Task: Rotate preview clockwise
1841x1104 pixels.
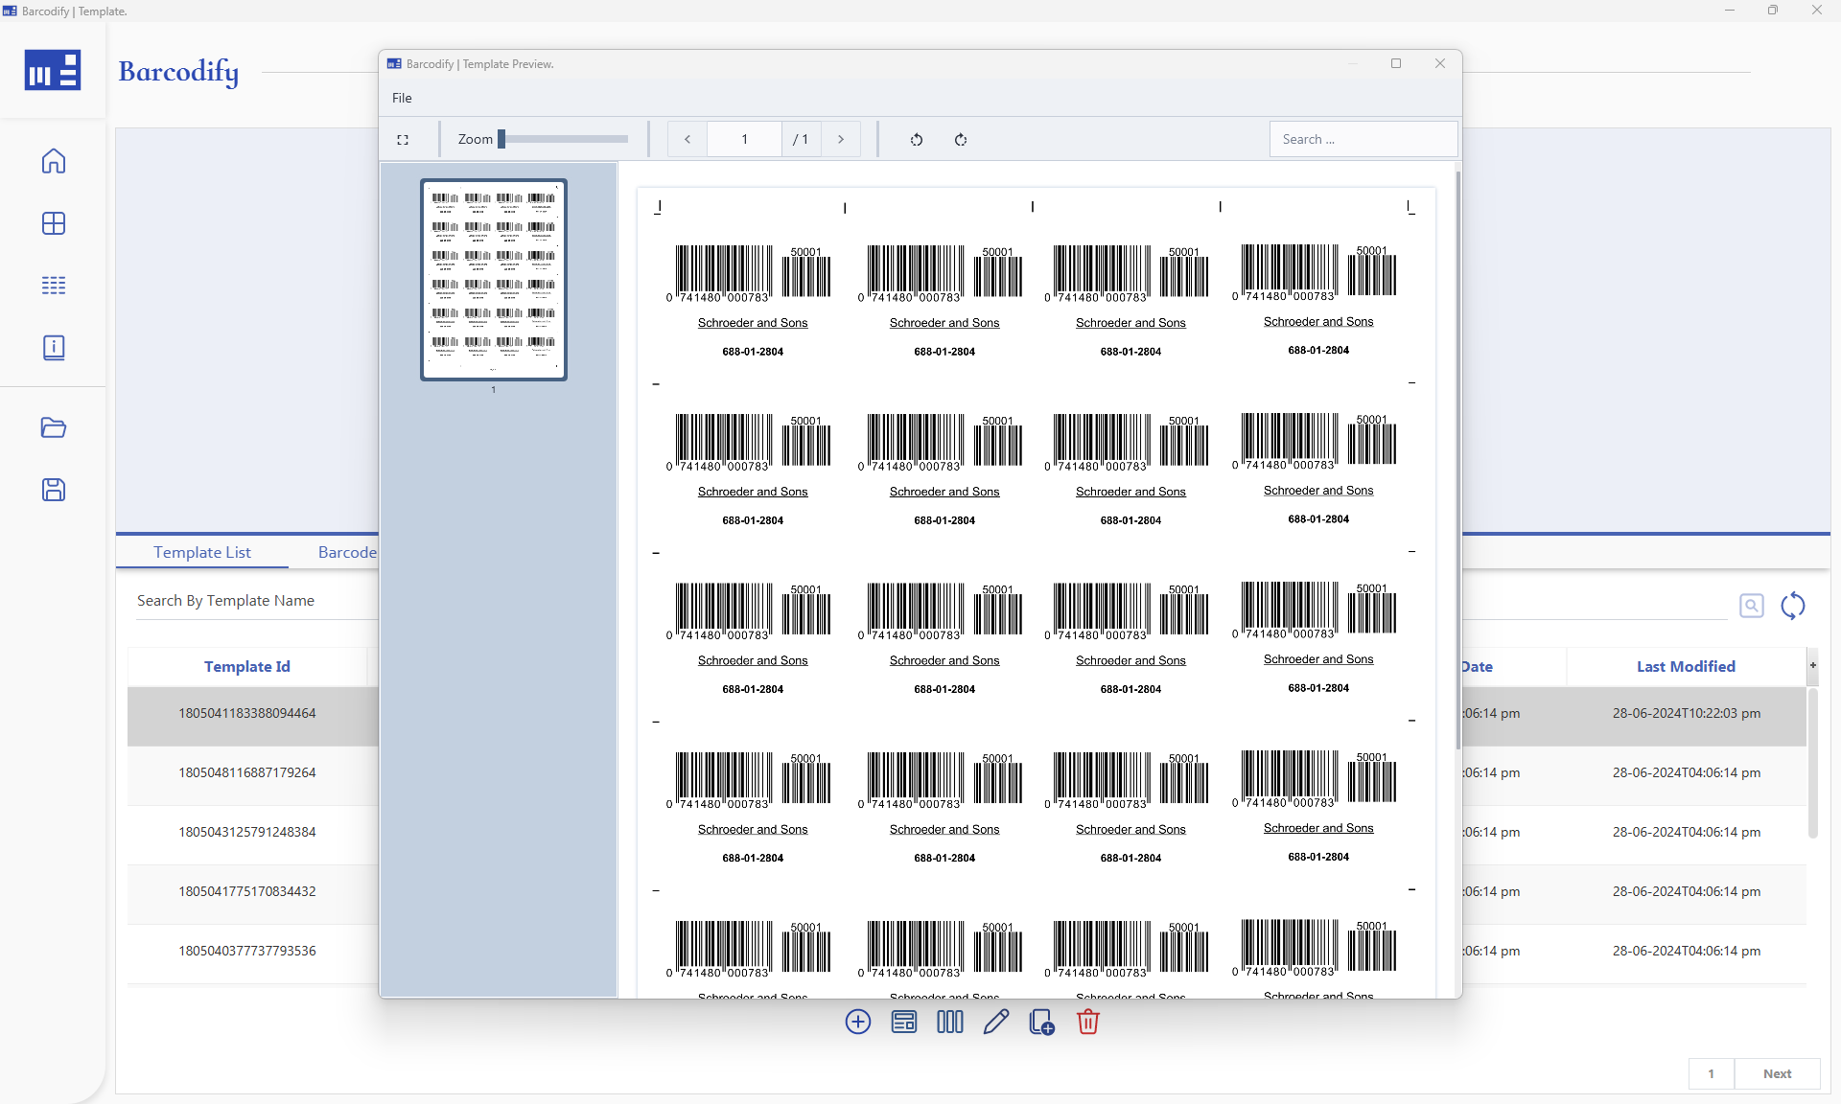Action: tap(962, 139)
